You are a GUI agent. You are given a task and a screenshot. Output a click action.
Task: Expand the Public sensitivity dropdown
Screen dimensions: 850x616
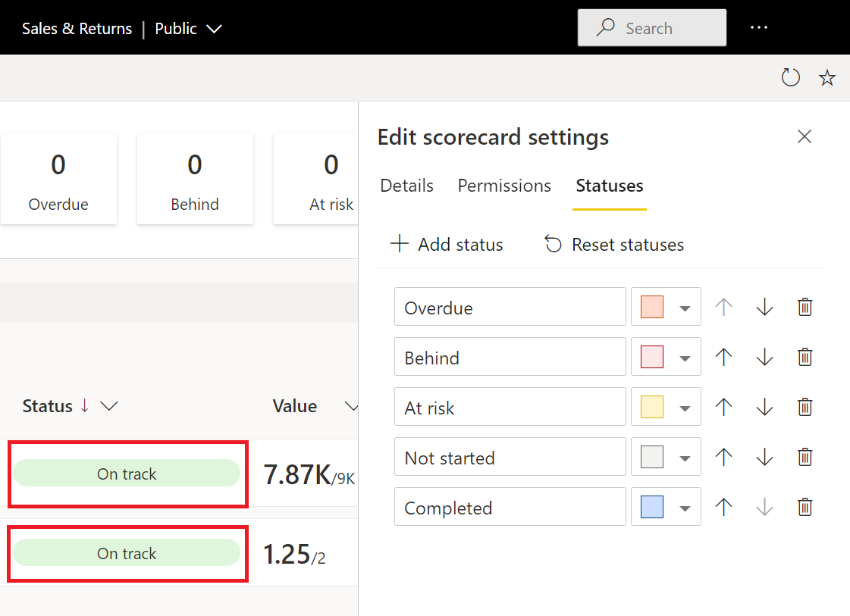click(x=214, y=29)
